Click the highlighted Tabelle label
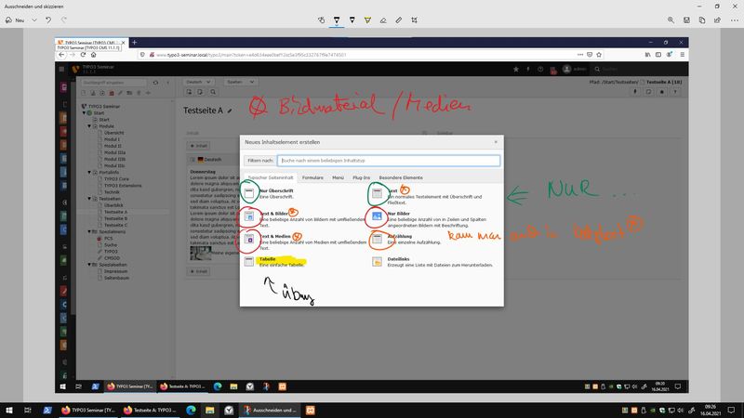Image resolution: width=744 pixels, height=418 pixels. coord(268,259)
